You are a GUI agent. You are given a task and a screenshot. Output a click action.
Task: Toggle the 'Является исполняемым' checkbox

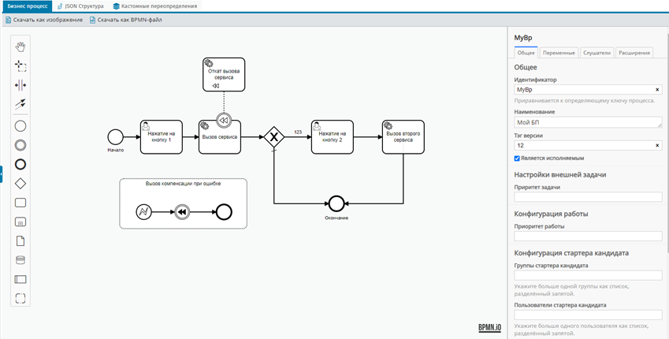pyautogui.click(x=517, y=158)
